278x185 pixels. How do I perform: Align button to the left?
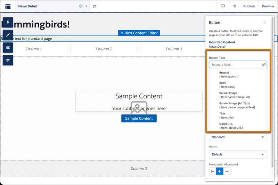point(213,171)
